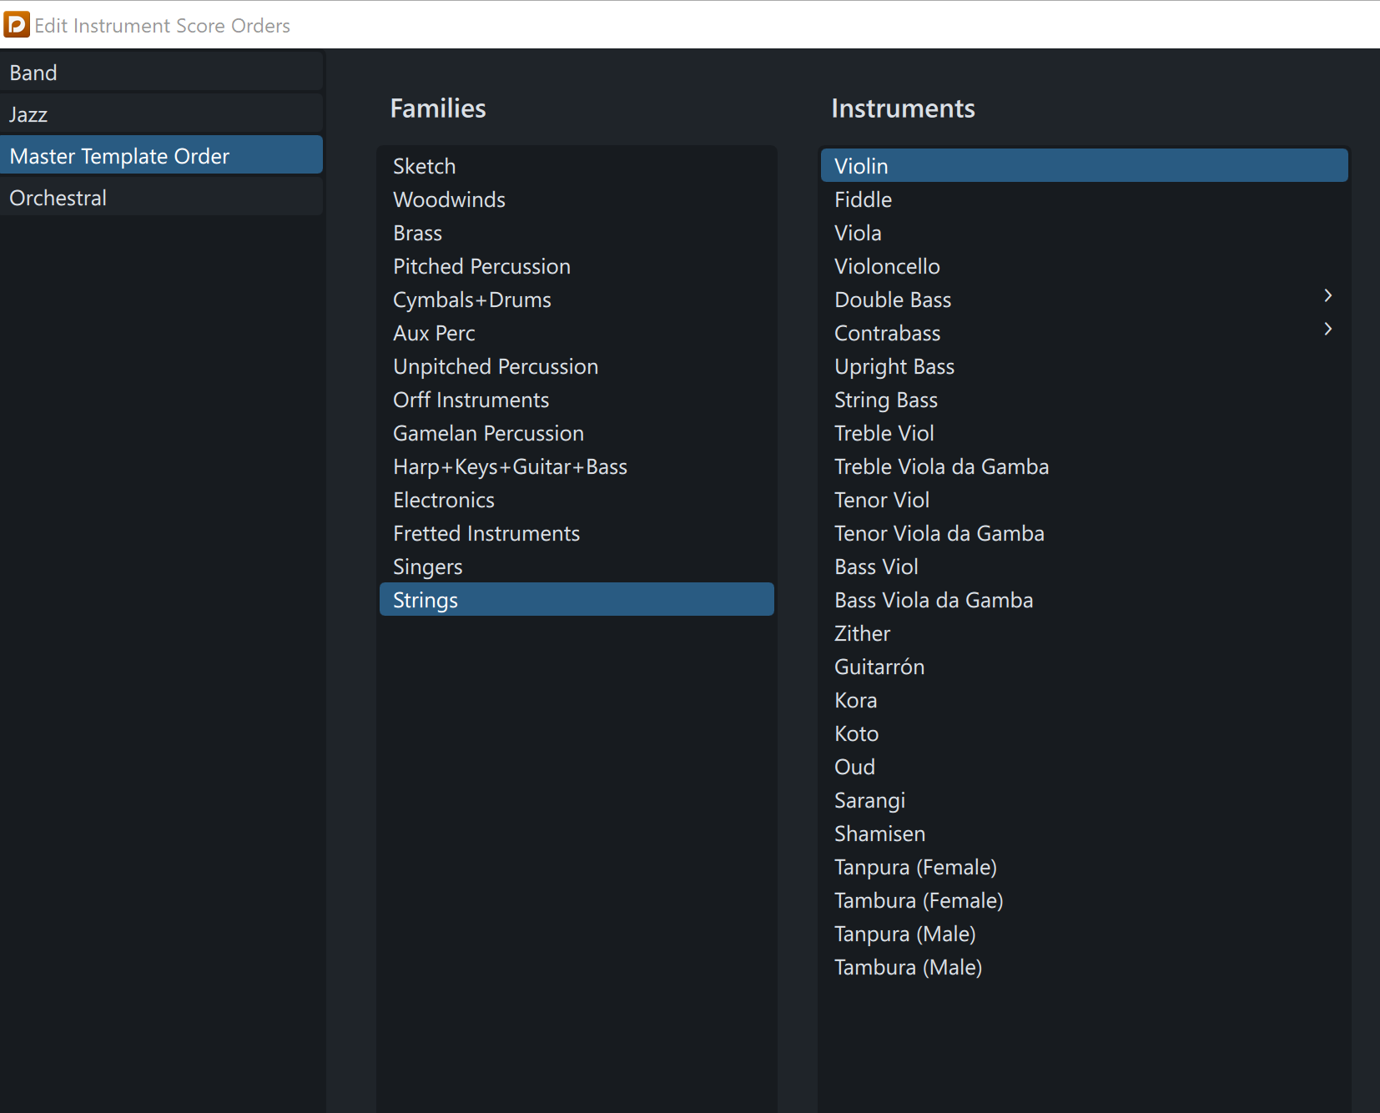This screenshot has height=1113, width=1380.
Task: Expand the Double Bass chevron arrow
Action: [1327, 296]
